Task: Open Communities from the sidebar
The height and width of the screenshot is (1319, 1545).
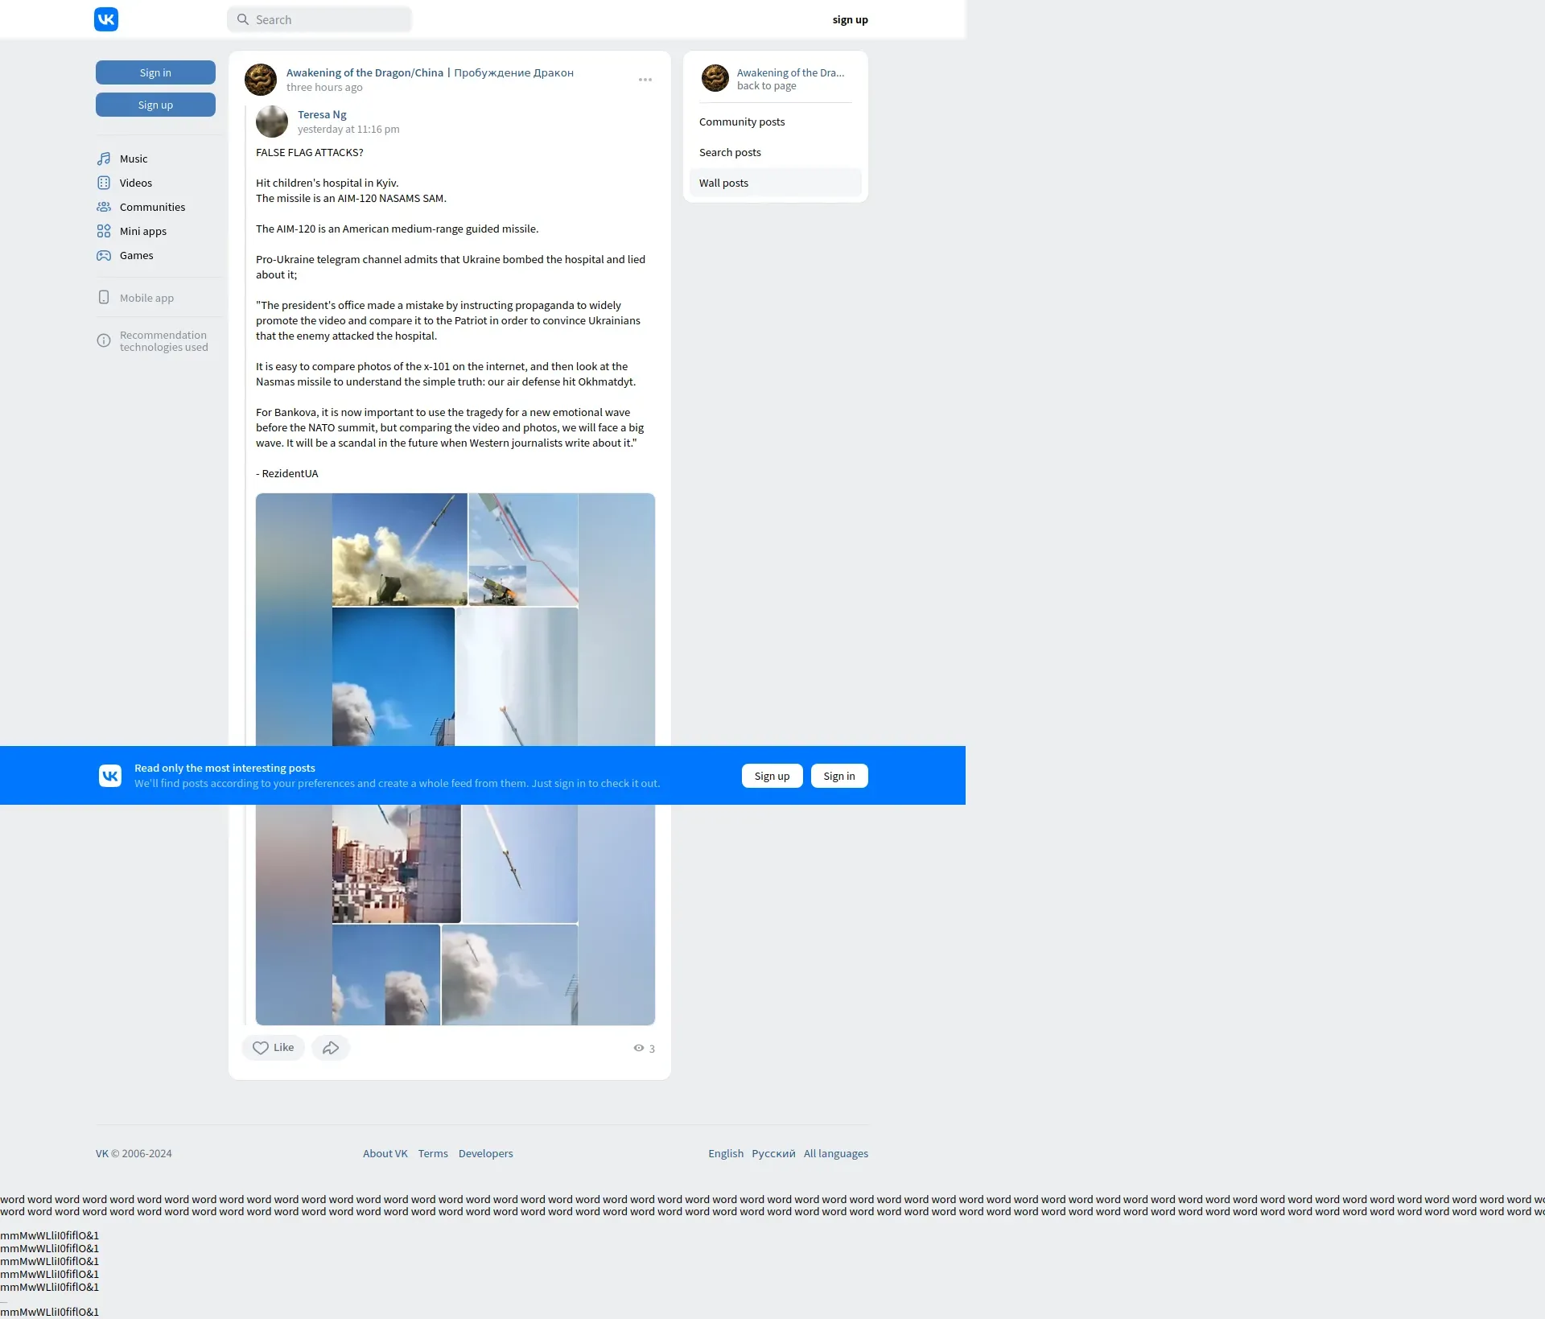Action: tap(151, 207)
